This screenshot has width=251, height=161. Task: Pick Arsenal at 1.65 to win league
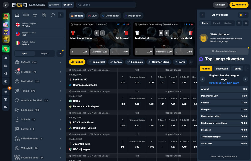pos(224,89)
